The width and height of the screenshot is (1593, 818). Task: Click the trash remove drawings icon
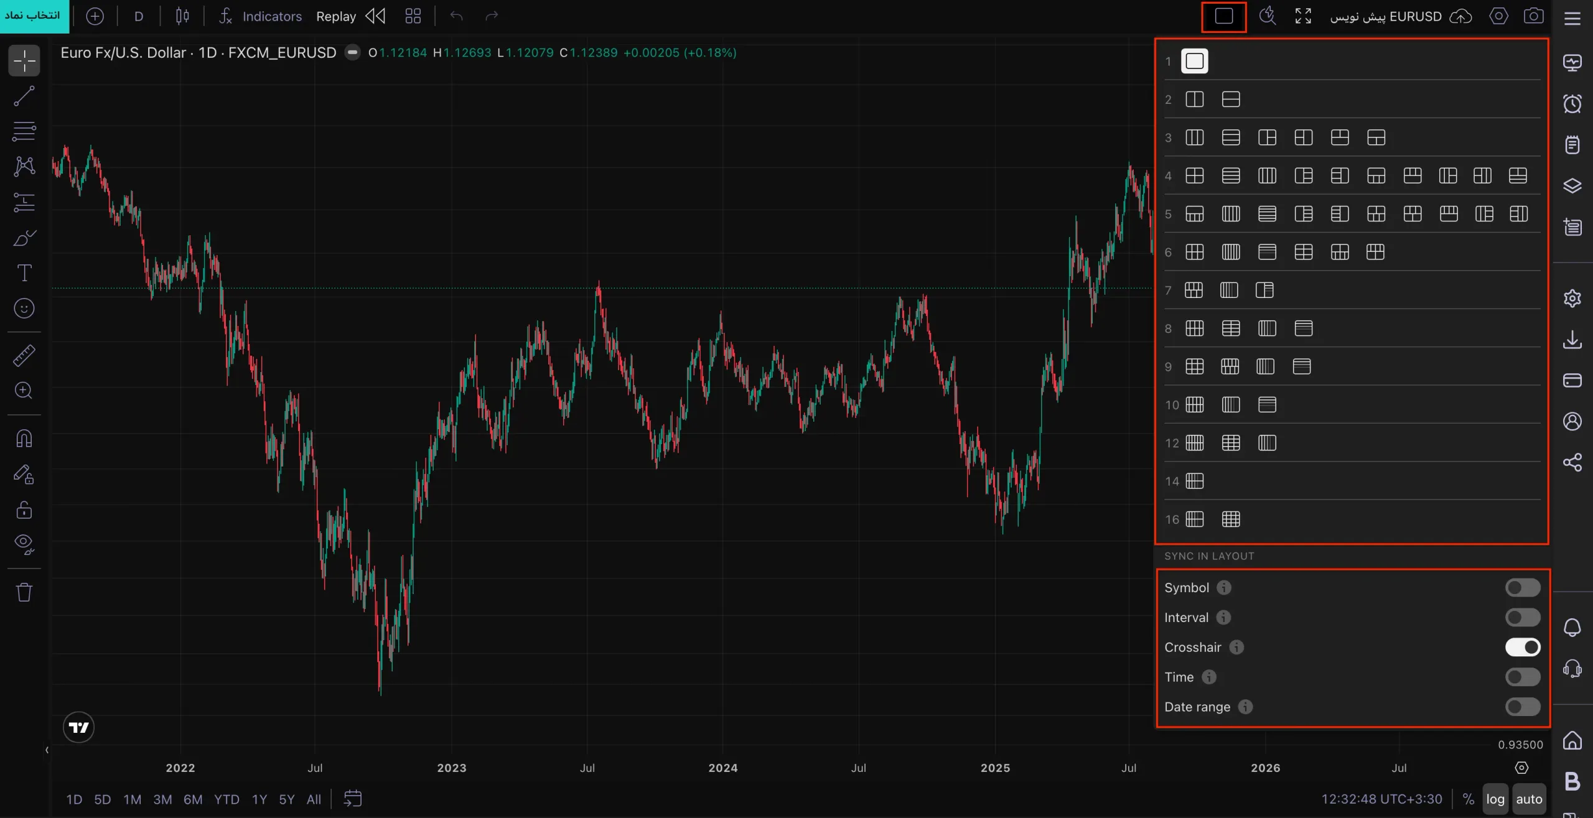pyautogui.click(x=24, y=592)
